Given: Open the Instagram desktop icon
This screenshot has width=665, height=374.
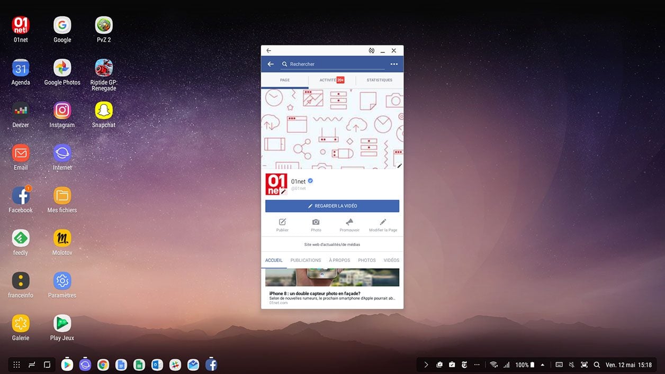Looking at the screenshot, I should tap(62, 111).
